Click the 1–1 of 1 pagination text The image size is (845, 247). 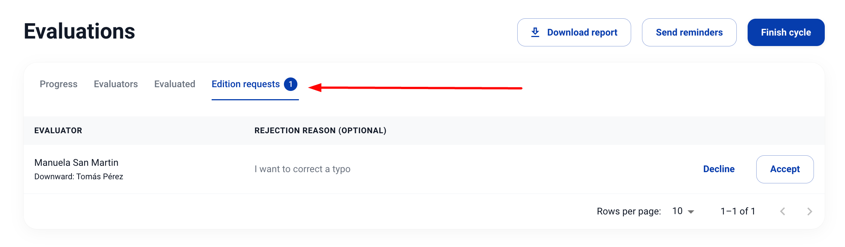(738, 211)
